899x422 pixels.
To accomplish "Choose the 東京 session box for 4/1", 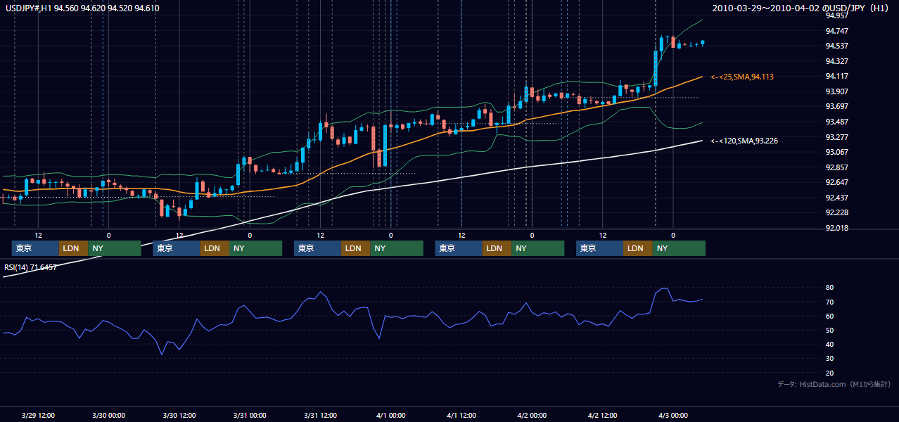I will pyautogui.click(x=459, y=248).
